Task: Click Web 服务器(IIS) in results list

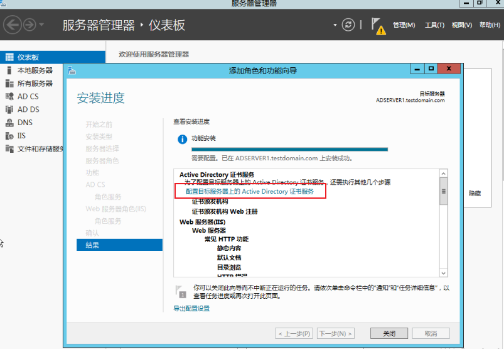Action: coord(203,222)
